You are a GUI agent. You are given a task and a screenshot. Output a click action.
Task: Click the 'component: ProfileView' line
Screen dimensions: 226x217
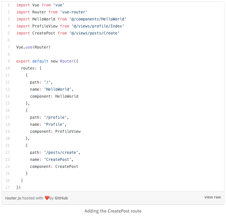click(x=55, y=131)
